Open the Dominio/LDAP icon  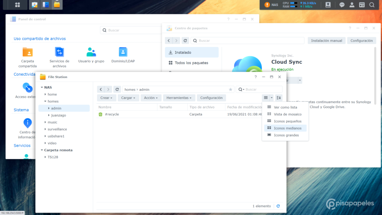click(x=123, y=52)
